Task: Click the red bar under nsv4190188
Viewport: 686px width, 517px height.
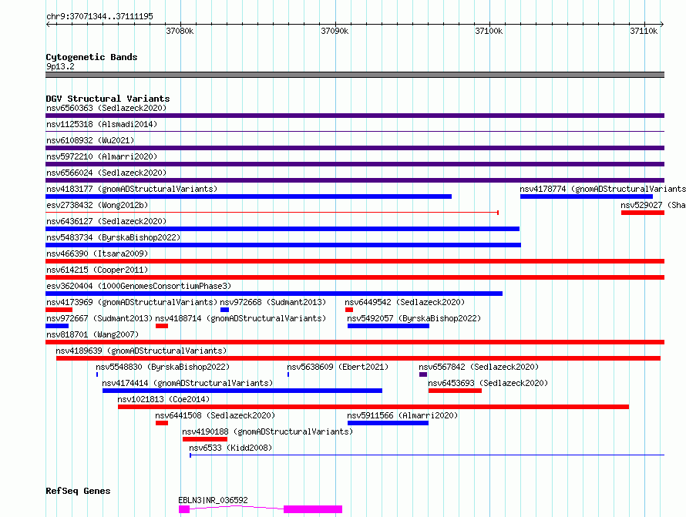Action: pyautogui.click(x=205, y=440)
